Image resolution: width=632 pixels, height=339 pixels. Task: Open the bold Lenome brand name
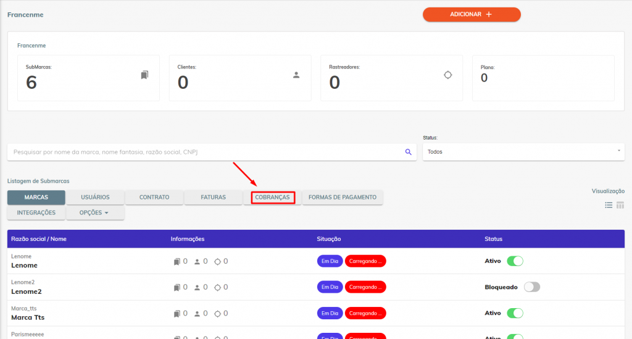[x=24, y=266]
